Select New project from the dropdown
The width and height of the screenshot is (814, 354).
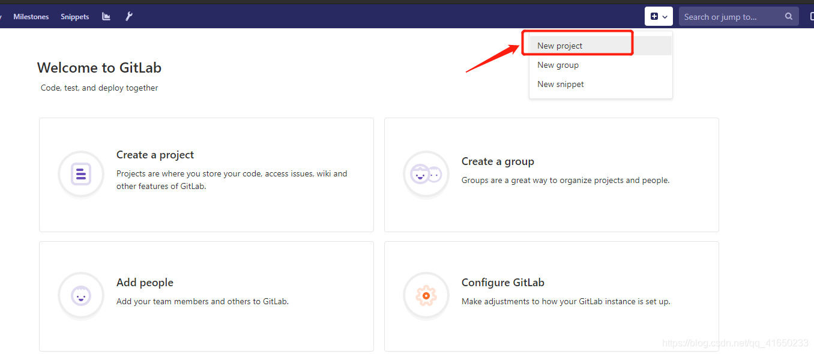(600, 46)
